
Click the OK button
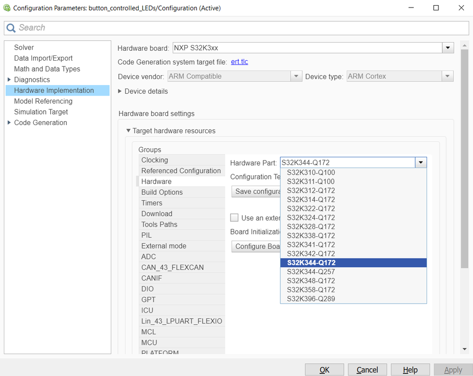coord(324,370)
